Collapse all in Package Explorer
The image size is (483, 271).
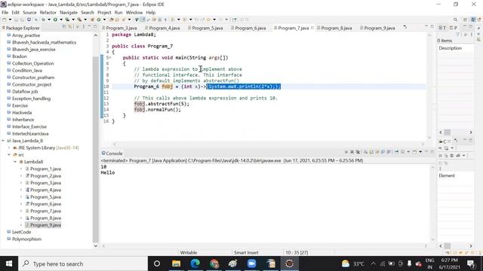click(x=64, y=27)
